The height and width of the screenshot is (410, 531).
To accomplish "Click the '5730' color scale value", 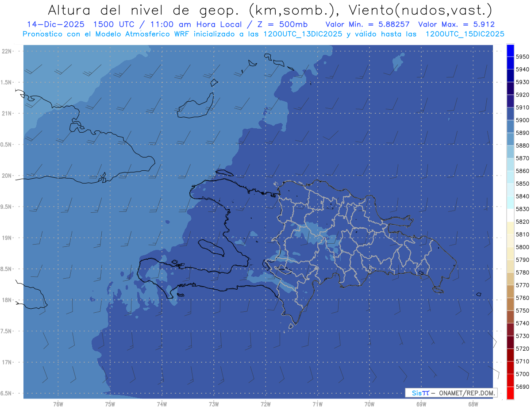I will click(523, 336).
